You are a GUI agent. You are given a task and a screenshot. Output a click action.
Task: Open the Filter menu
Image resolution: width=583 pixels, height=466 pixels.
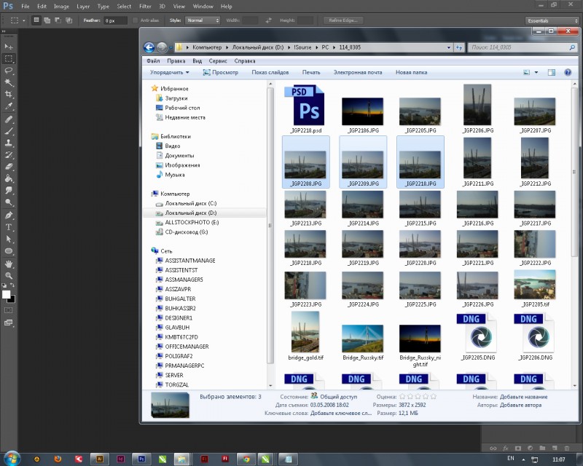pos(145,6)
